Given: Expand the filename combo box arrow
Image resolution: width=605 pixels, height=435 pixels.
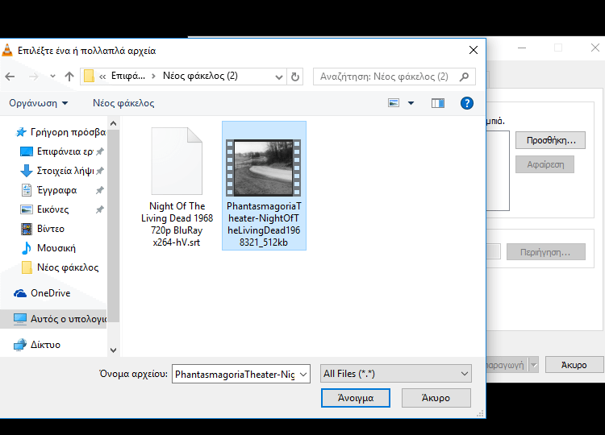Looking at the screenshot, I should tap(303, 374).
